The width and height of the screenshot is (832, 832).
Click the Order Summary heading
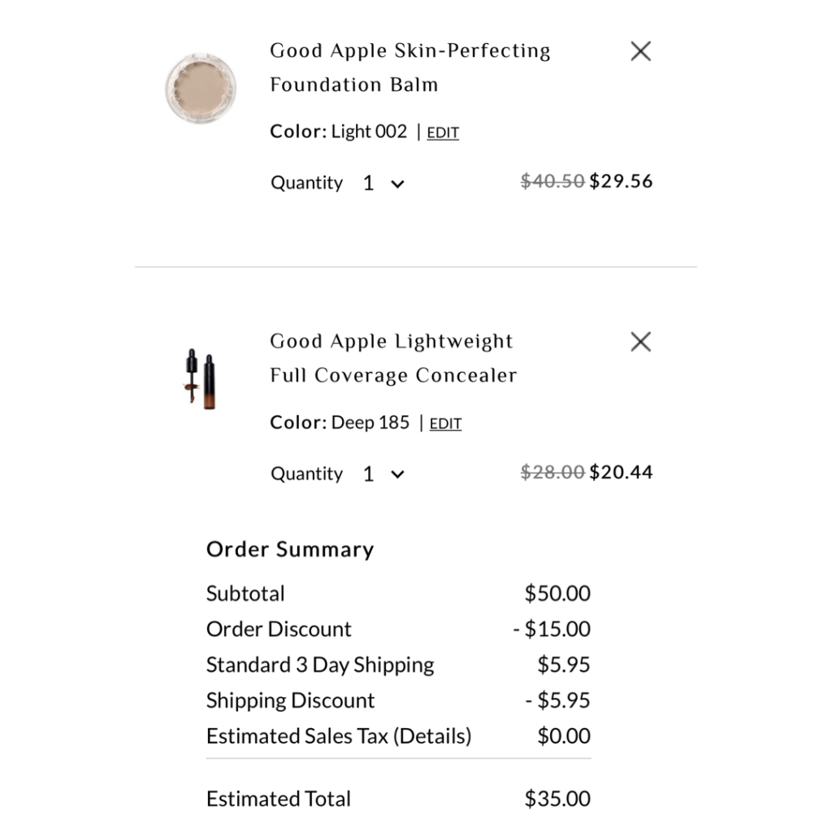[x=290, y=549]
